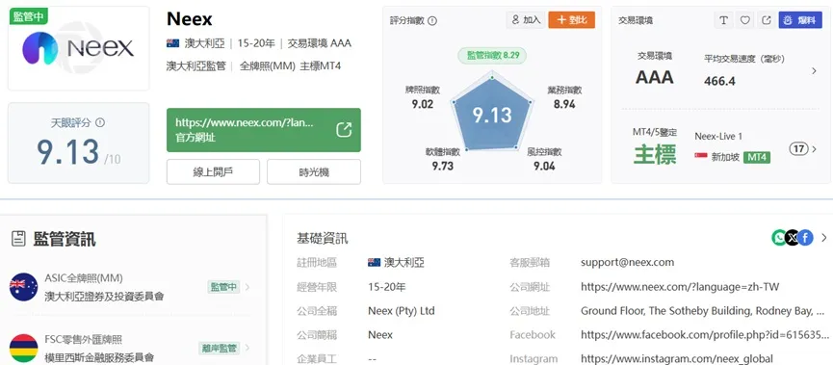Screen dimensions: 833x365
Task: Open the ASIC全牌照(MM) license row
Action: pos(130,287)
